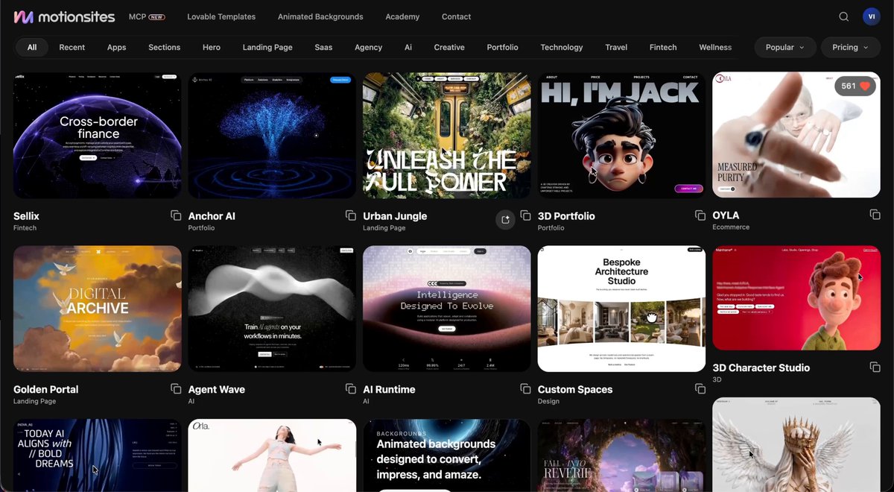The image size is (894, 492).
Task: Select the Landing Page filter tab
Action: [x=267, y=47]
